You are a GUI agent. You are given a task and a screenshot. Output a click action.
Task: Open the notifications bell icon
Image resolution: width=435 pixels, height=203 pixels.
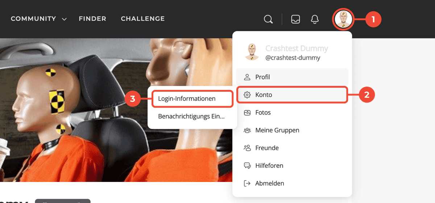pos(315,19)
